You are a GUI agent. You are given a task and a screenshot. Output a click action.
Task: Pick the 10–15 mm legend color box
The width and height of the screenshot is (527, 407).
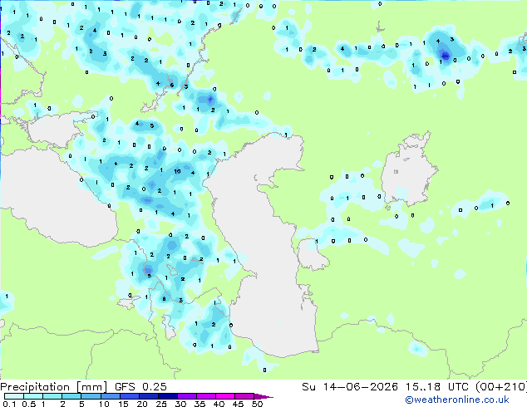coord(111,396)
